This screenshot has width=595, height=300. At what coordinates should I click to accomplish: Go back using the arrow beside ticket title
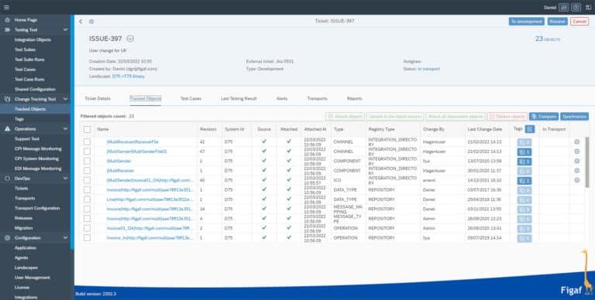pos(81,21)
